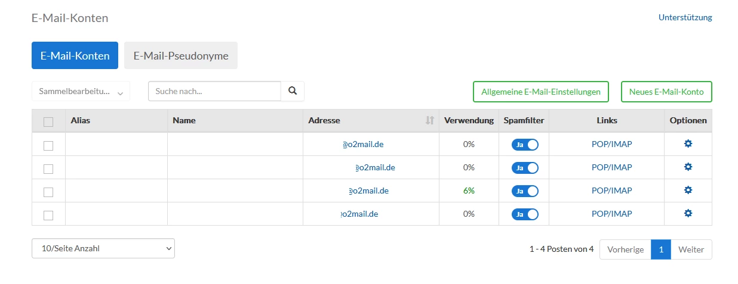Open the Unterstützung link

click(685, 17)
